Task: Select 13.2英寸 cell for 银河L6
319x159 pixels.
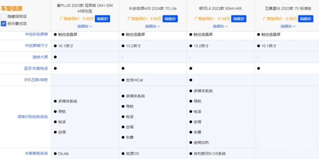Action: click(201, 46)
